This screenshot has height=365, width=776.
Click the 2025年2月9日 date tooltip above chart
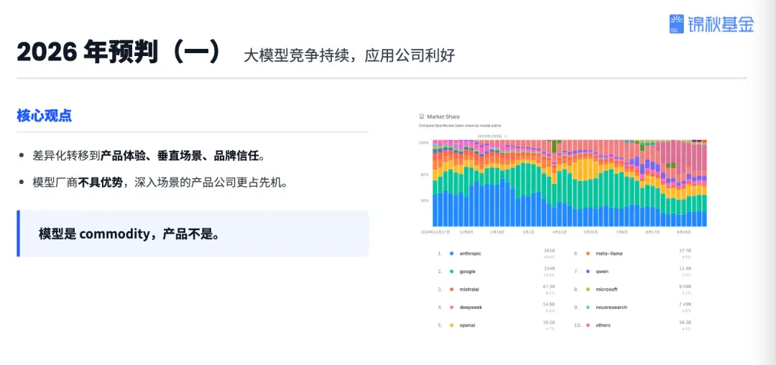tap(489, 136)
